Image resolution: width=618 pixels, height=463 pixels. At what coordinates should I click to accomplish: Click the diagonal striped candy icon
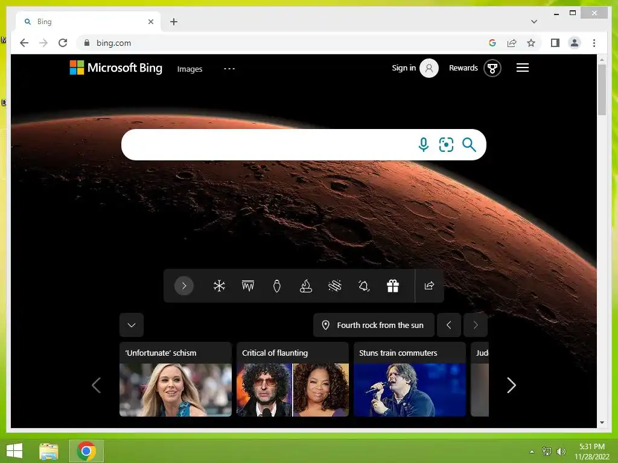(334, 286)
